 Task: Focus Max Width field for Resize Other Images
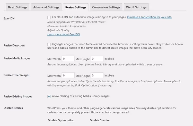(x=68, y=75)
